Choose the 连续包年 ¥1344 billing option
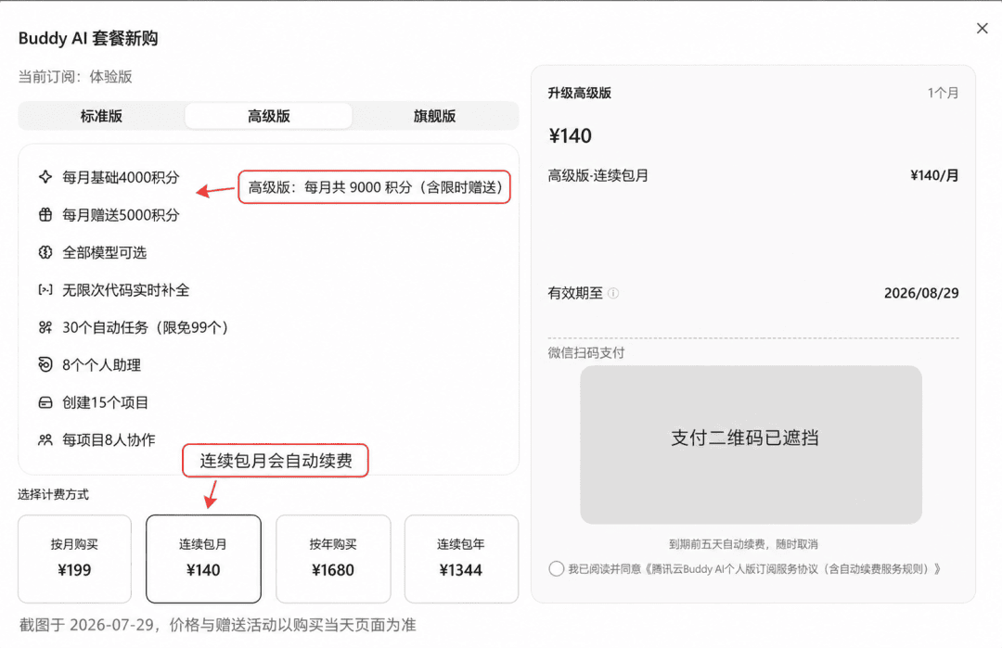The image size is (1002, 648). click(461, 559)
